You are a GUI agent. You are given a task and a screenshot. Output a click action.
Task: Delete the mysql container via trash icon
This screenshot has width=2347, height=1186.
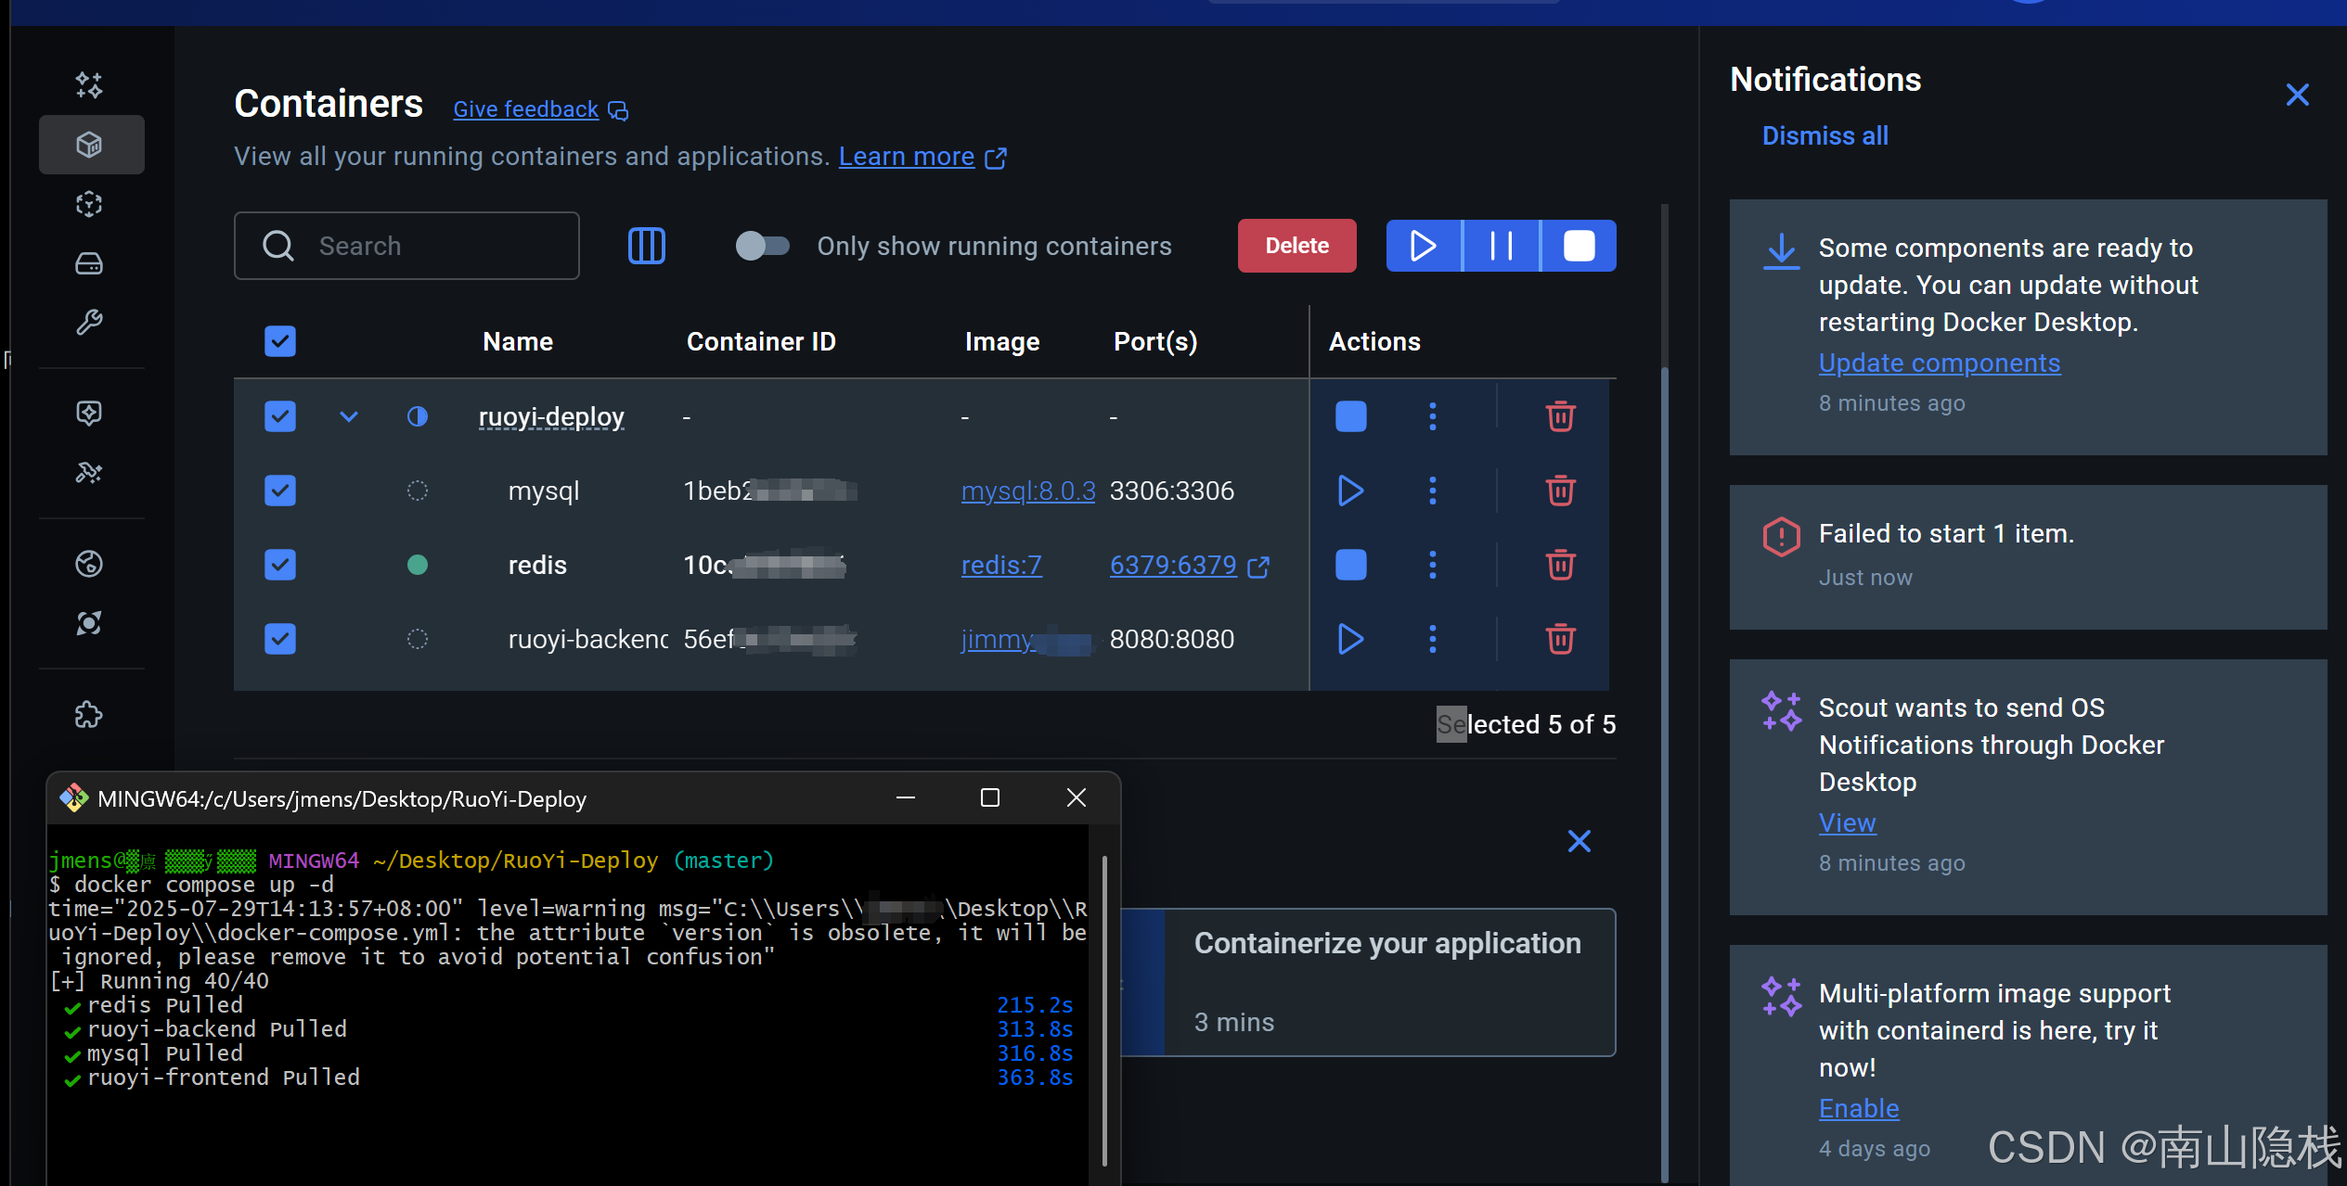point(1561,491)
